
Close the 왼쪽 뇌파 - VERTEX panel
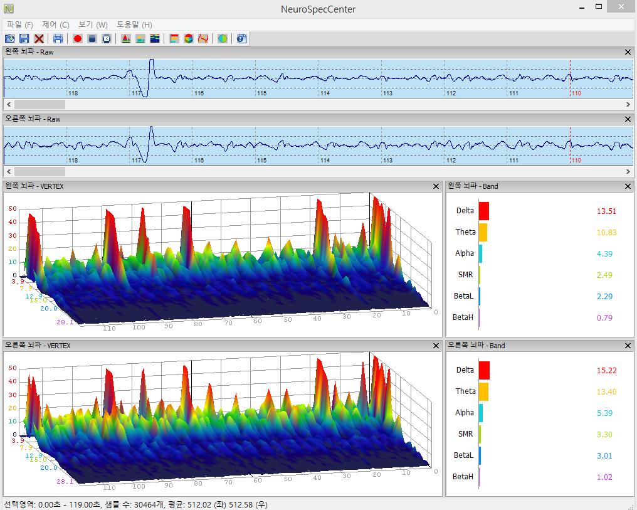tap(436, 186)
